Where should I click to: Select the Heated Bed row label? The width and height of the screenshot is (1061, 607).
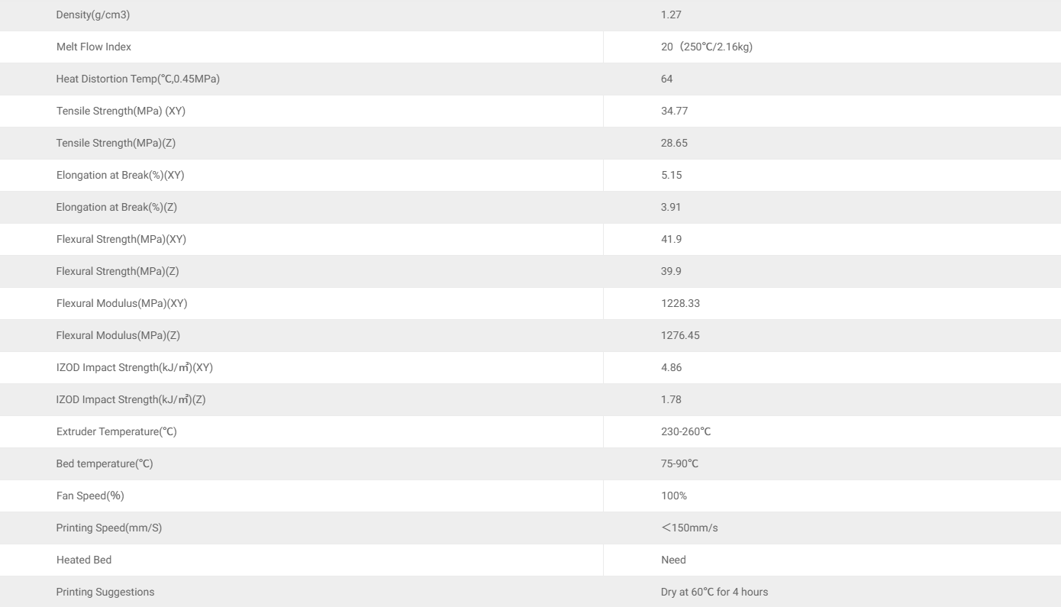84,560
